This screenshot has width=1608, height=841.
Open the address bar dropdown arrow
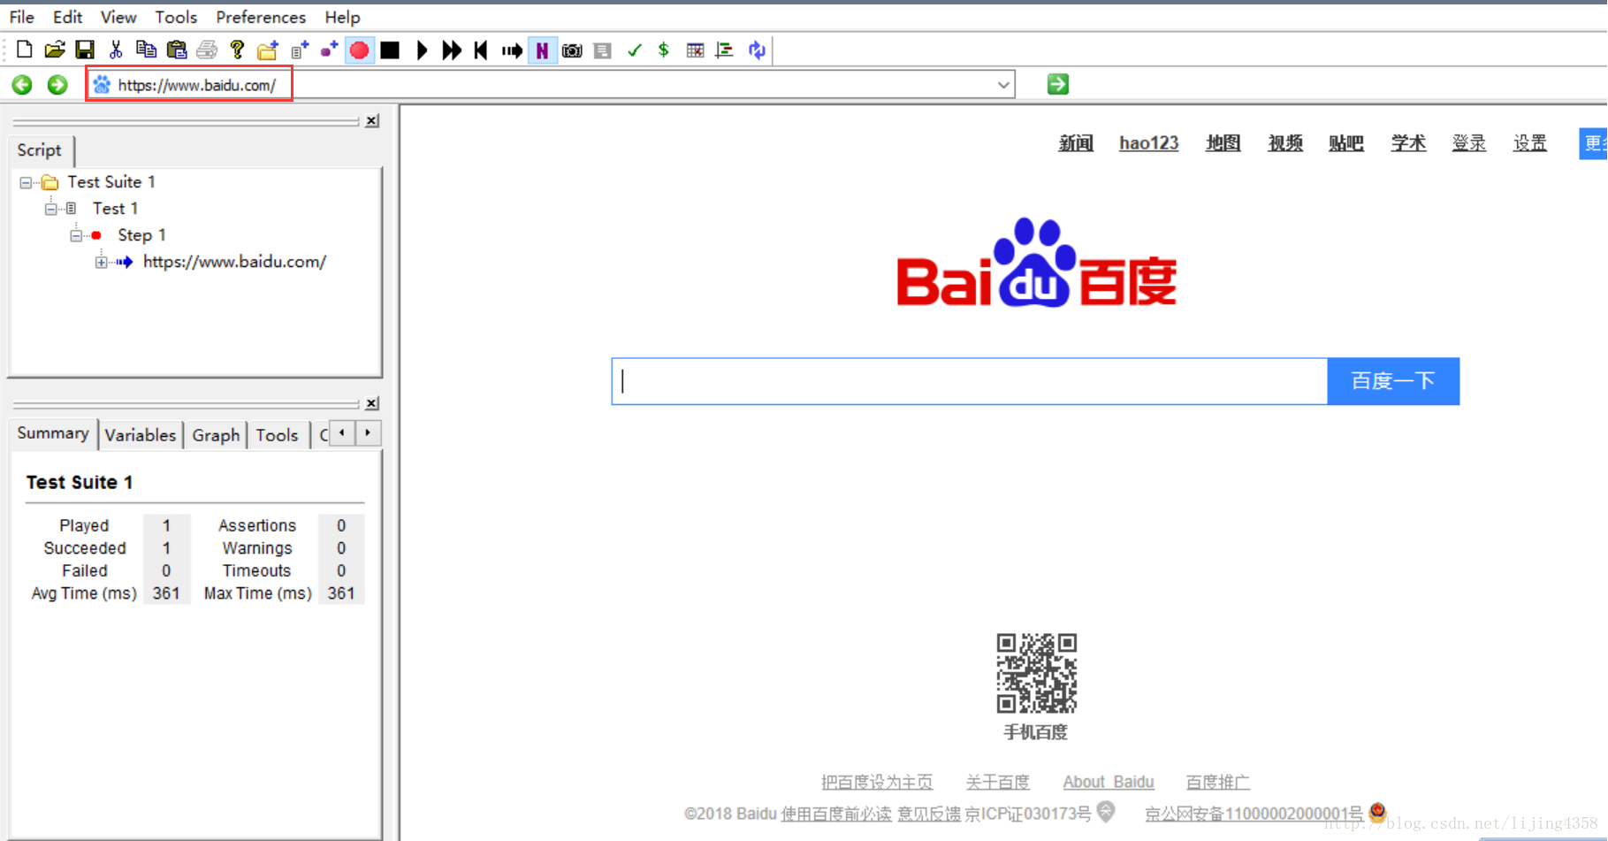(x=1003, y=85)
